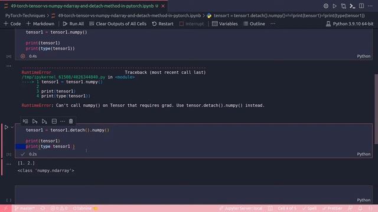Add a new Markdown cell
Screen dimensions: 378x212
coord(41,24)
